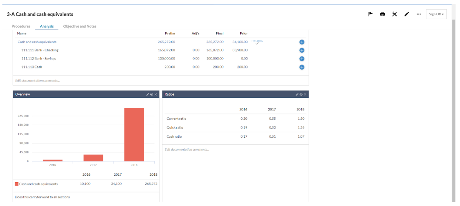Switch to the Procedures tab
The image size is (460, 206).
pyautogui.click(x=21, y=26)
